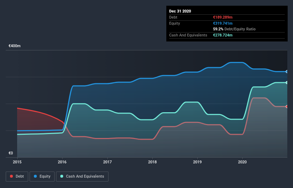This screenshot has height=188, width=293.
Task: Select the teal Cash endpoint marker on chart
Action: point(287,83)
